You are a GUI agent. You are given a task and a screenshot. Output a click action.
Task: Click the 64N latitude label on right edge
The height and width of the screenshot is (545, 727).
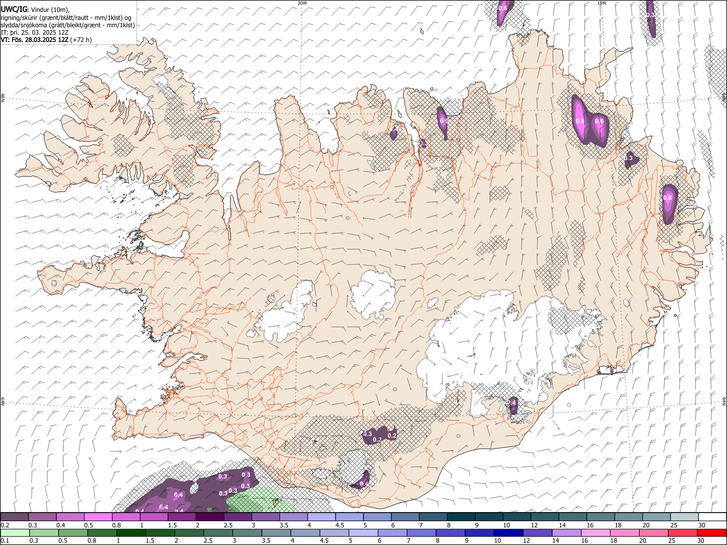724,401
